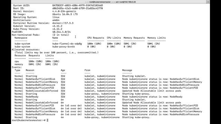The width and height of the screenshot is (221, 124).
Task: Click the Memory Limits column header
Action: tap(156, 38)
